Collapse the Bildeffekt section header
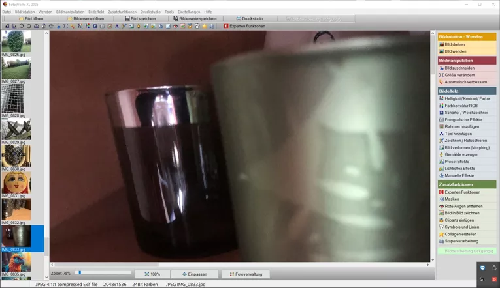Image resolution: width=500 pixels, height=288 pixels. (467, 91)
